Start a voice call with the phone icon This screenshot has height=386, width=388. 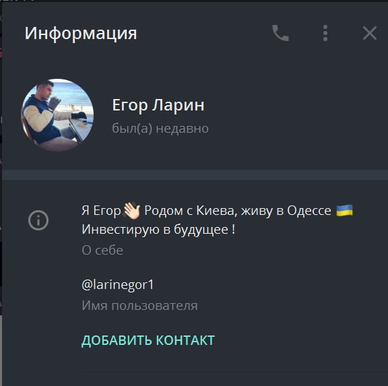point(280,33)
